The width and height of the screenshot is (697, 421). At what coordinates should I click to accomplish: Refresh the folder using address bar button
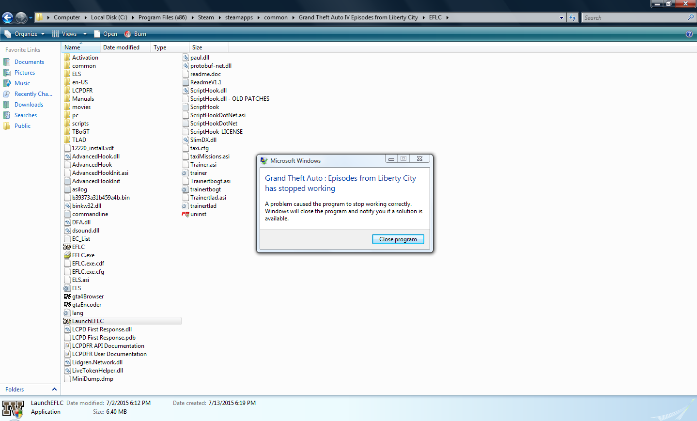[x=573, y=17]
